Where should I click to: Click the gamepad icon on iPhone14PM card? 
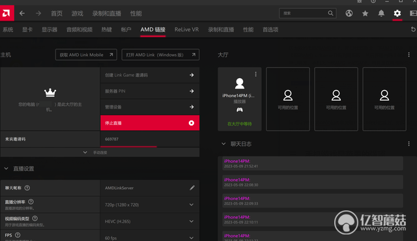239,109
